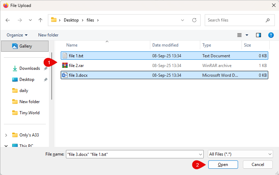Expand the Only's A33 tree node
Image resolution: width=279 pixels, height=175 pixels.
coord(6,135)
